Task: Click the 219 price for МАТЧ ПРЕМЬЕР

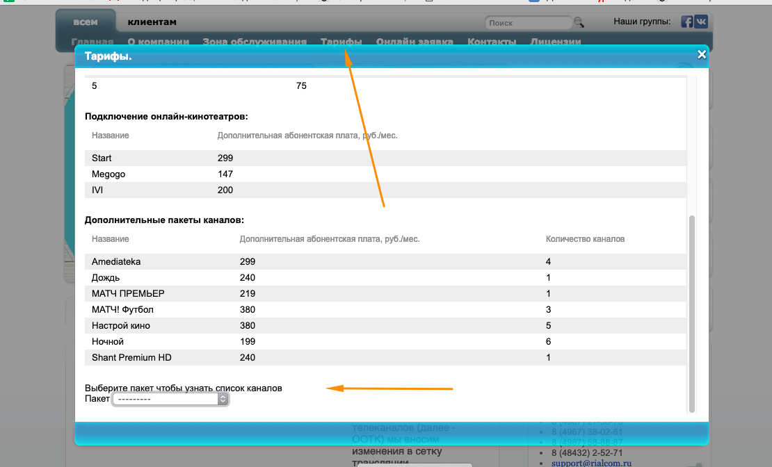Action: point(247,294)
